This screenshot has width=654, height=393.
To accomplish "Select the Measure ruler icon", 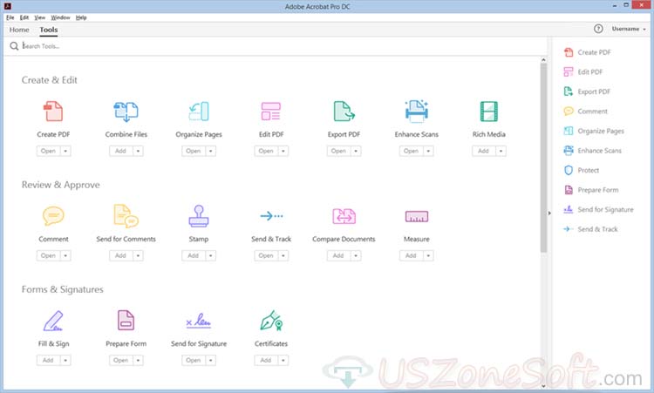I will [416, 216].
